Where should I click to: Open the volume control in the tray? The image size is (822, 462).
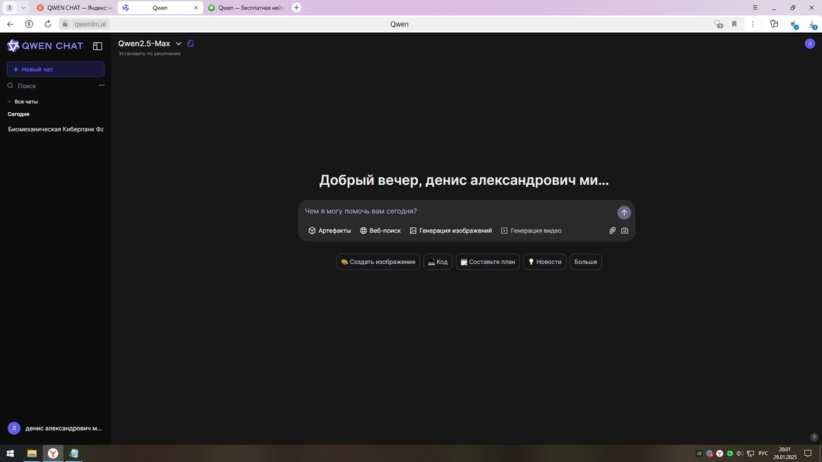pyautogui.click(x=740, y=454)
